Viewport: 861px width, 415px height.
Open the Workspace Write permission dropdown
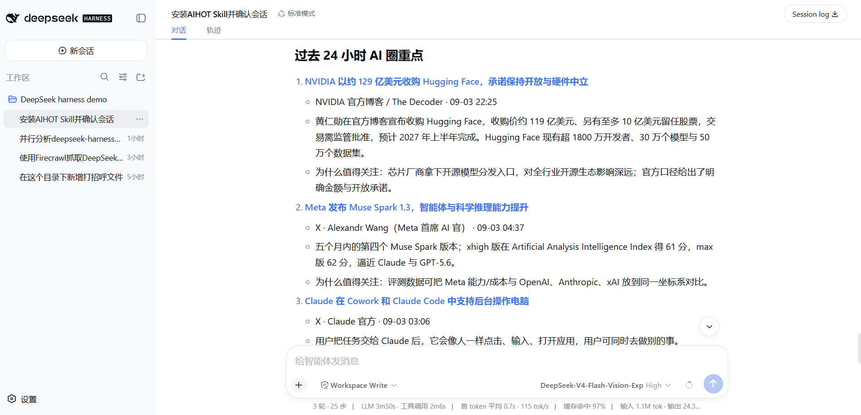coord(359,385)
